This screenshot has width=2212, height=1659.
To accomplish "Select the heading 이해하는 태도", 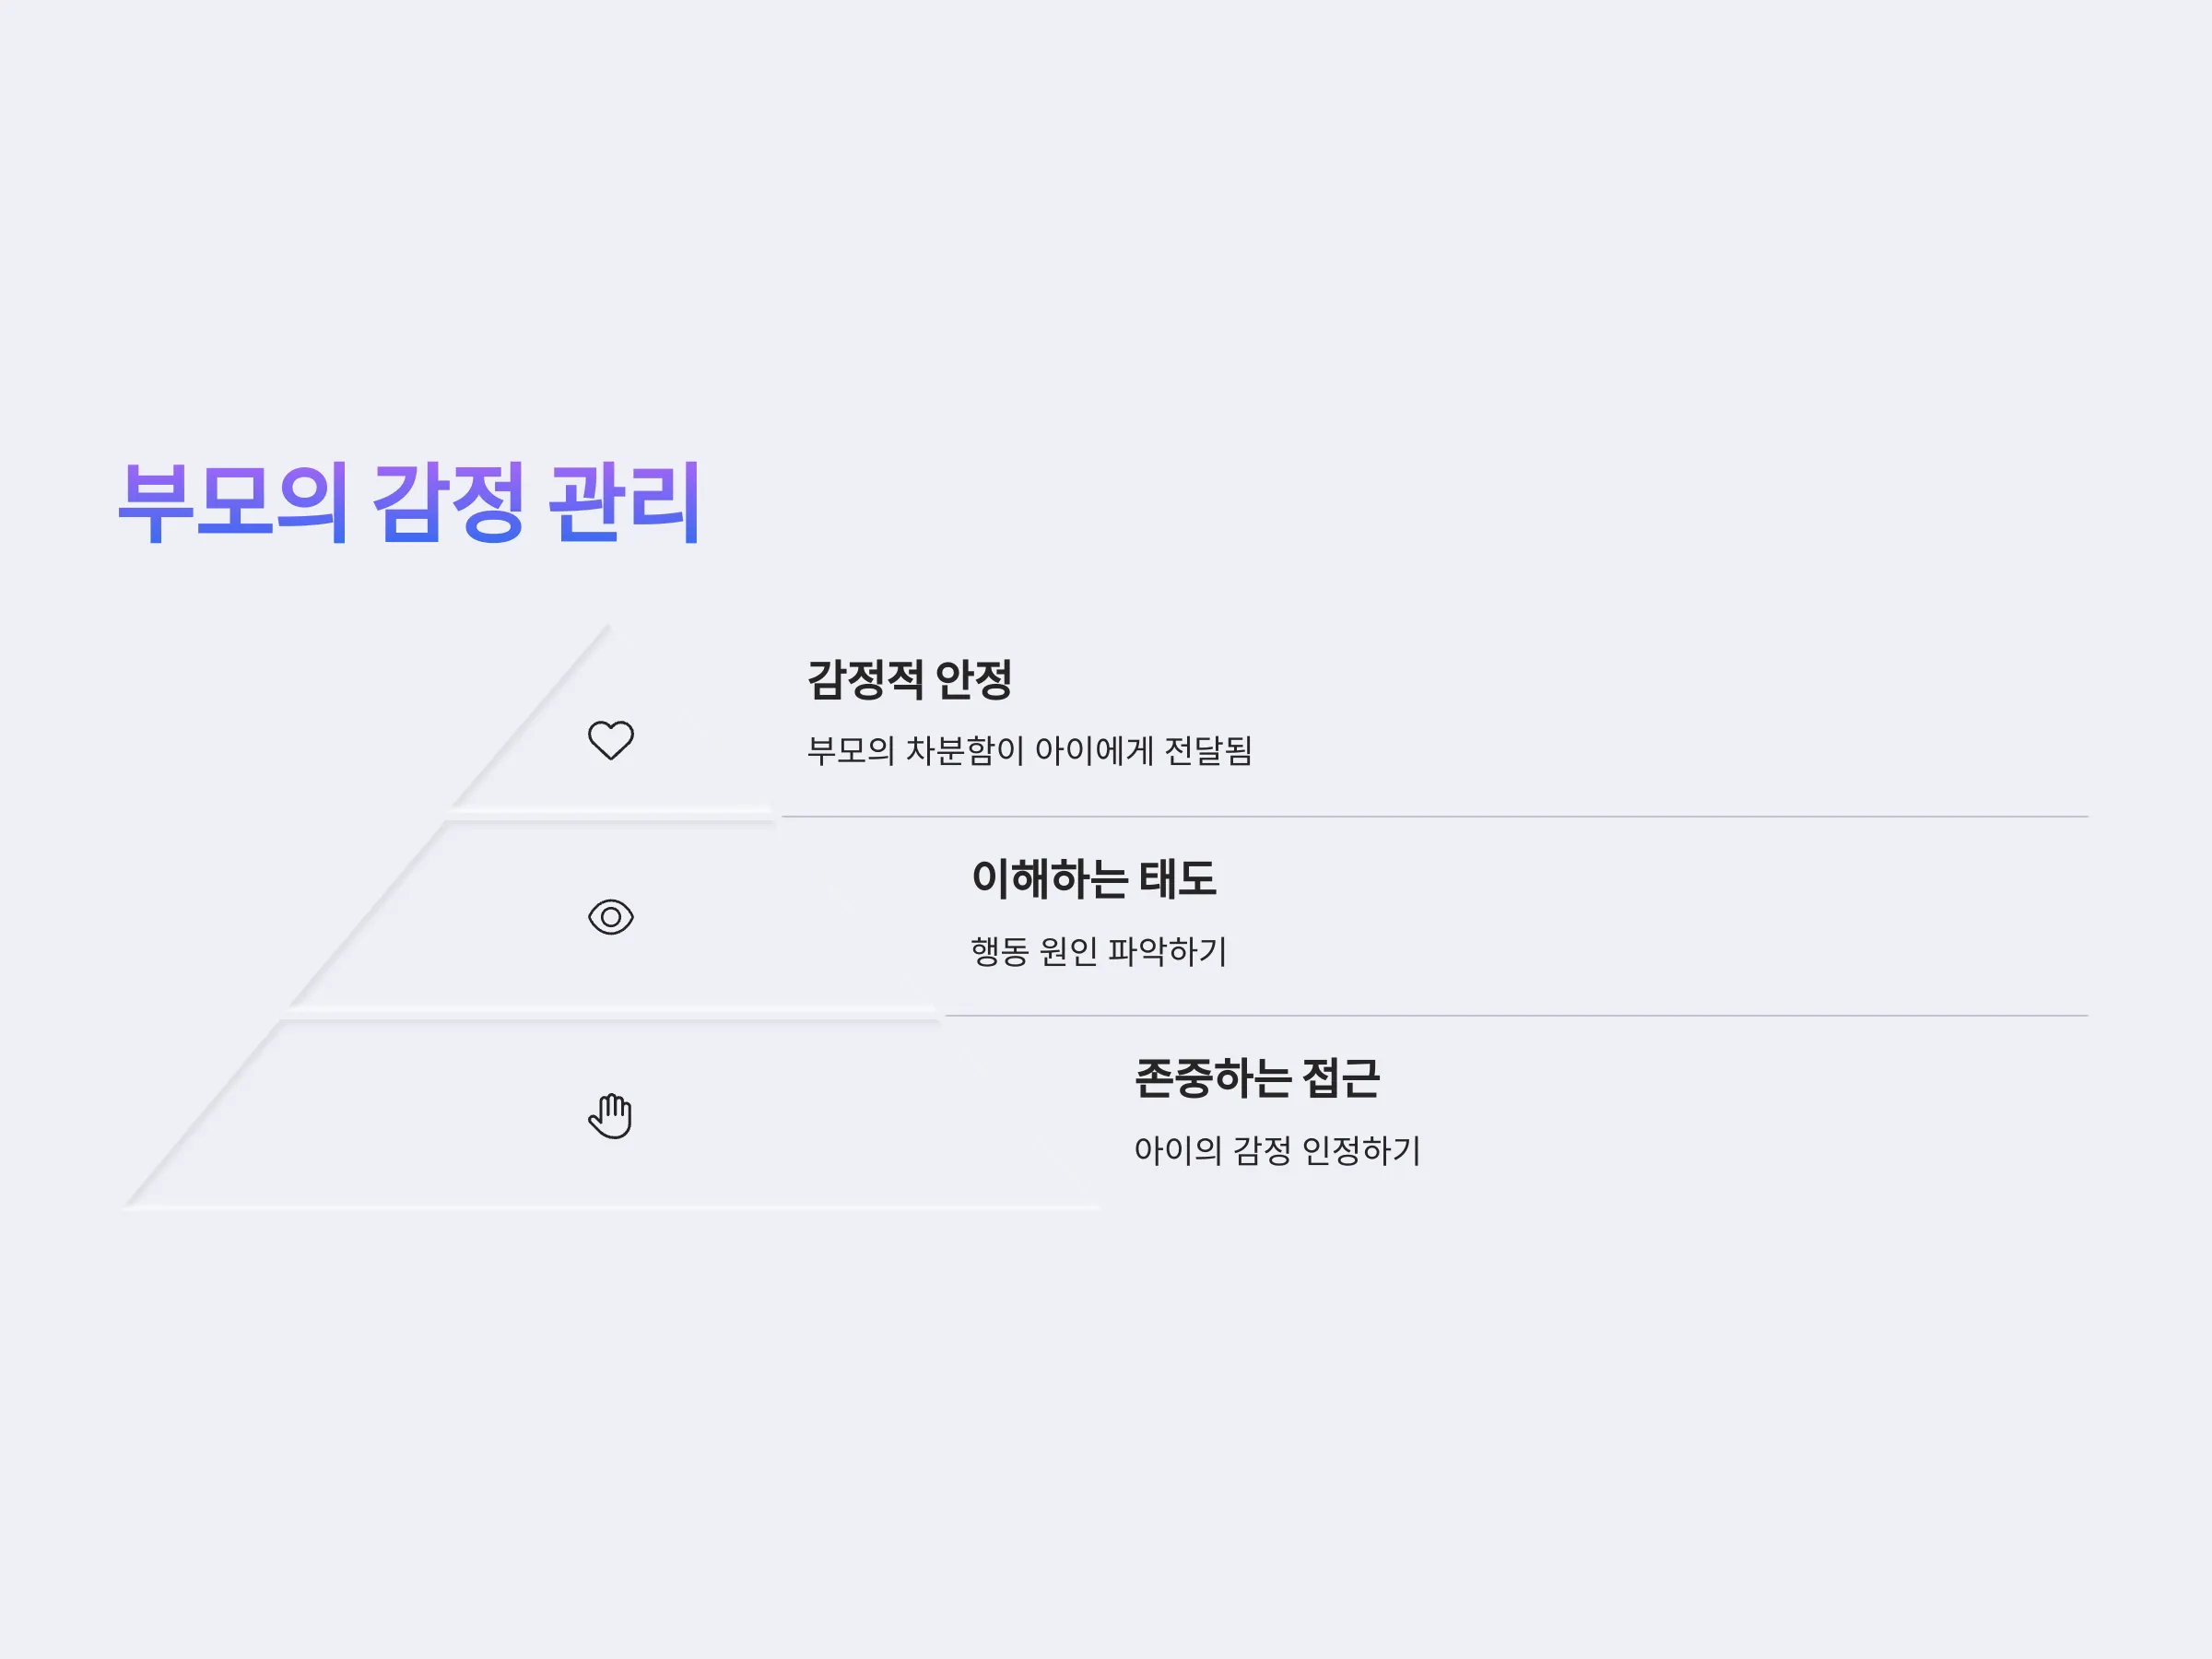I will coord(1093,879).
